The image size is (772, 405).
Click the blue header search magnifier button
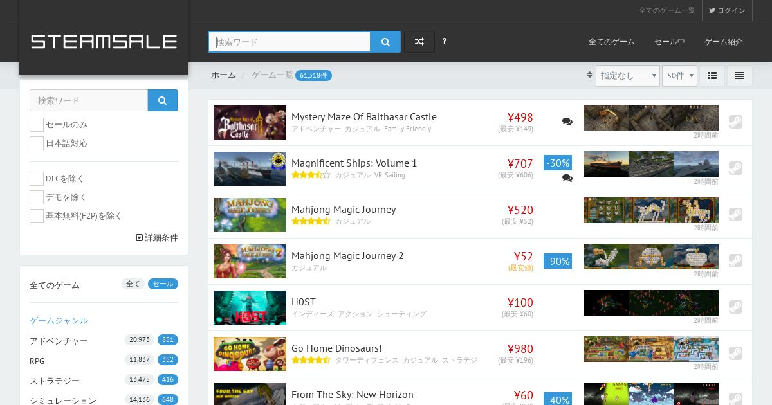click(x=385, y=42)
